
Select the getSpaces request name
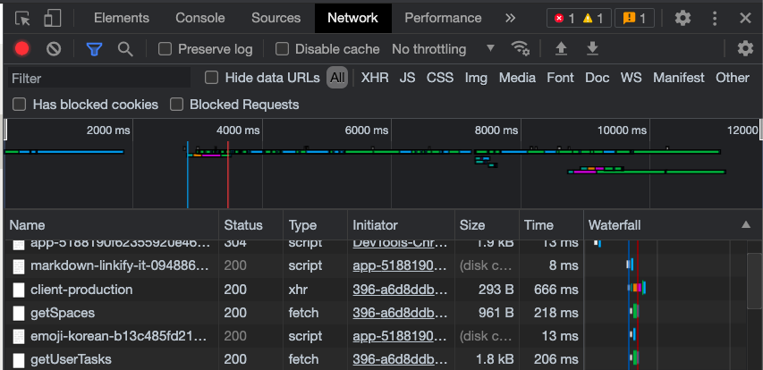[x=63, y=313]
